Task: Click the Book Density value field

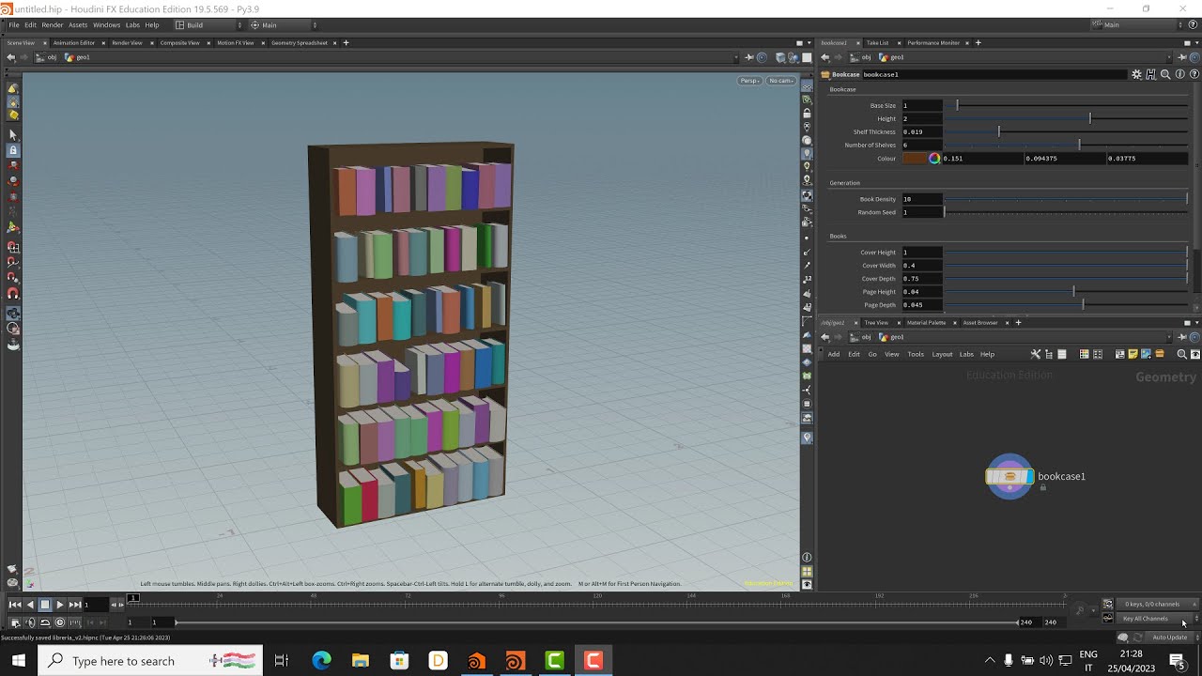Action: point(922,199)
